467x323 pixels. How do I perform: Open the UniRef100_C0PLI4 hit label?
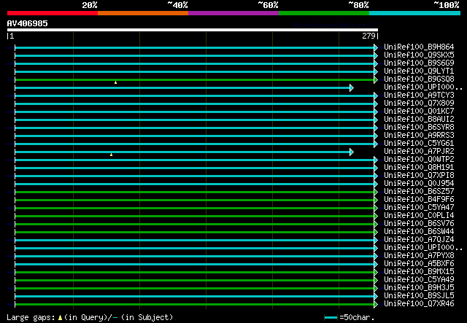(419, 216)
